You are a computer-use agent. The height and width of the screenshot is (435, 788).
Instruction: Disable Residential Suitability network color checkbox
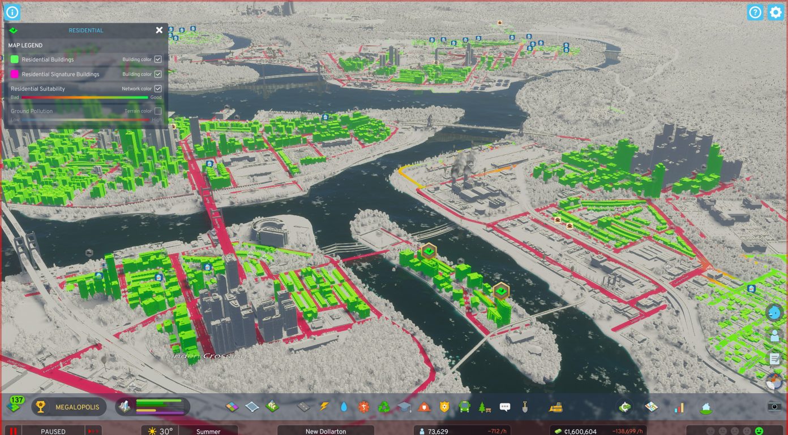click(158, 89)
